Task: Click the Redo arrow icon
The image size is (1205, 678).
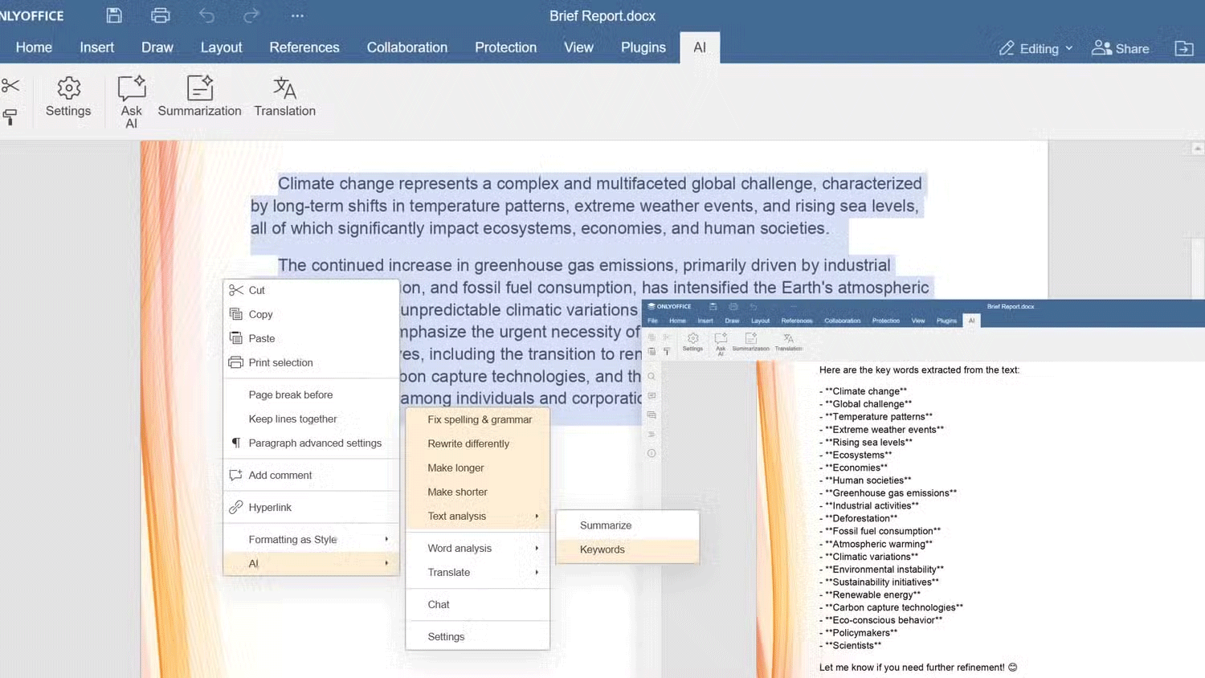Action: pyautogui.click(x=251, y=15)
